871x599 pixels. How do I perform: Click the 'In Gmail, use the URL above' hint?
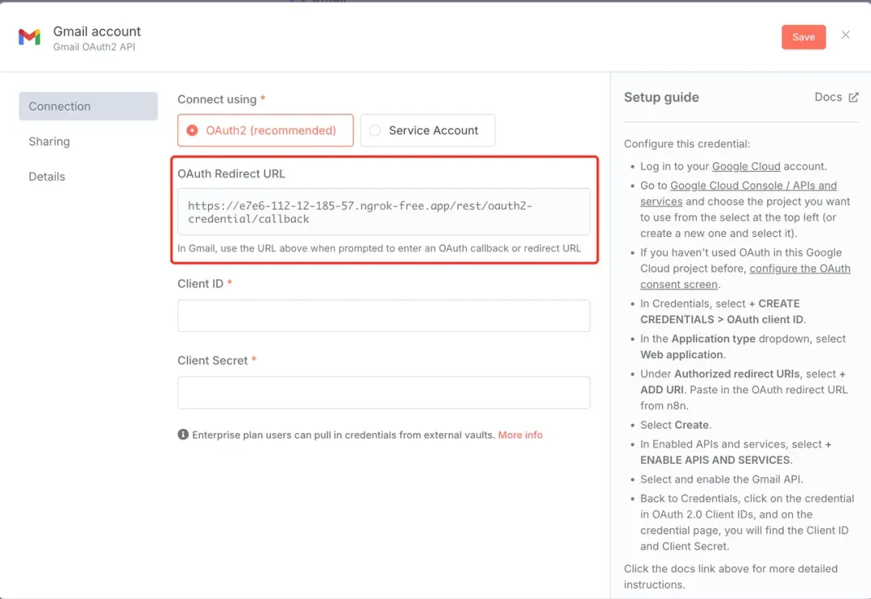click(379, 248)
